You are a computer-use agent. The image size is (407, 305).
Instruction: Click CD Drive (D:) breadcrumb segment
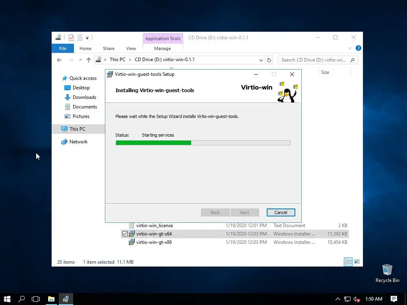coord(165,60)
